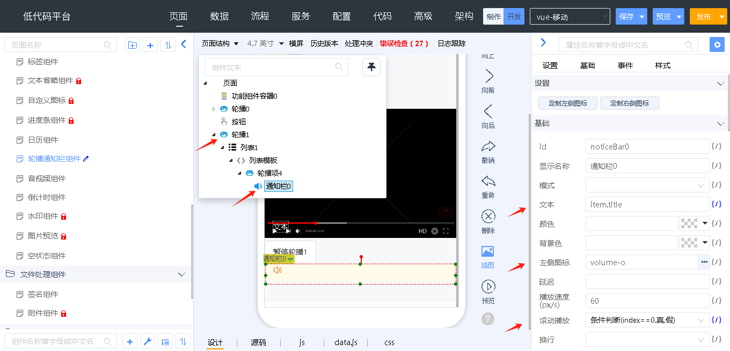The height and width of the screenshot is (351, 730).
Task: Click 历史版本 in toolbar
Action: click(x=324, y=43)
